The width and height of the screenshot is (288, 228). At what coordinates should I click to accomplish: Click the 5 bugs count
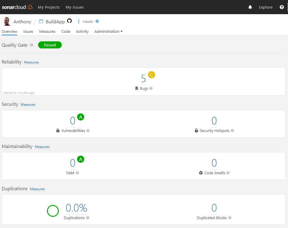pyautogui.click(x=144, y=79)
